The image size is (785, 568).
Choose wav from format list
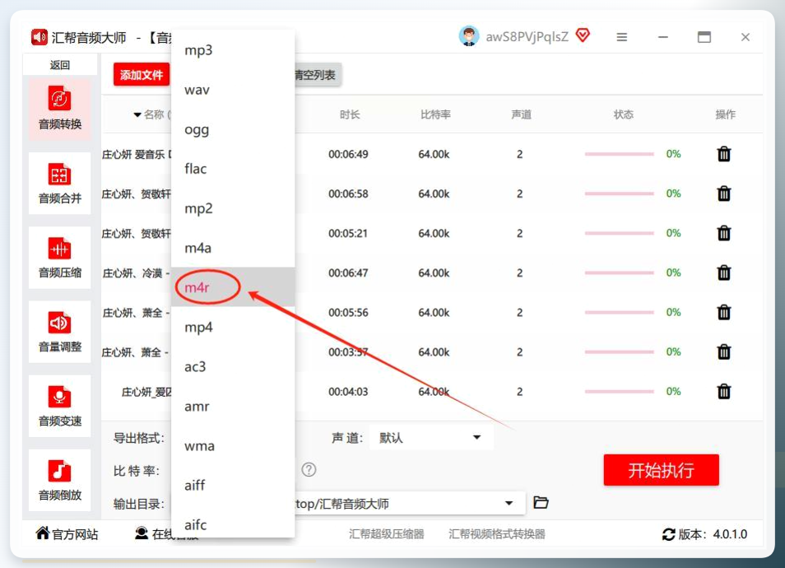pyautogui.click(x=233, y=90)
